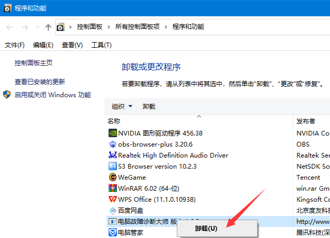Click the 电脑故障诊断大师 program icon

tap(113, 221)
